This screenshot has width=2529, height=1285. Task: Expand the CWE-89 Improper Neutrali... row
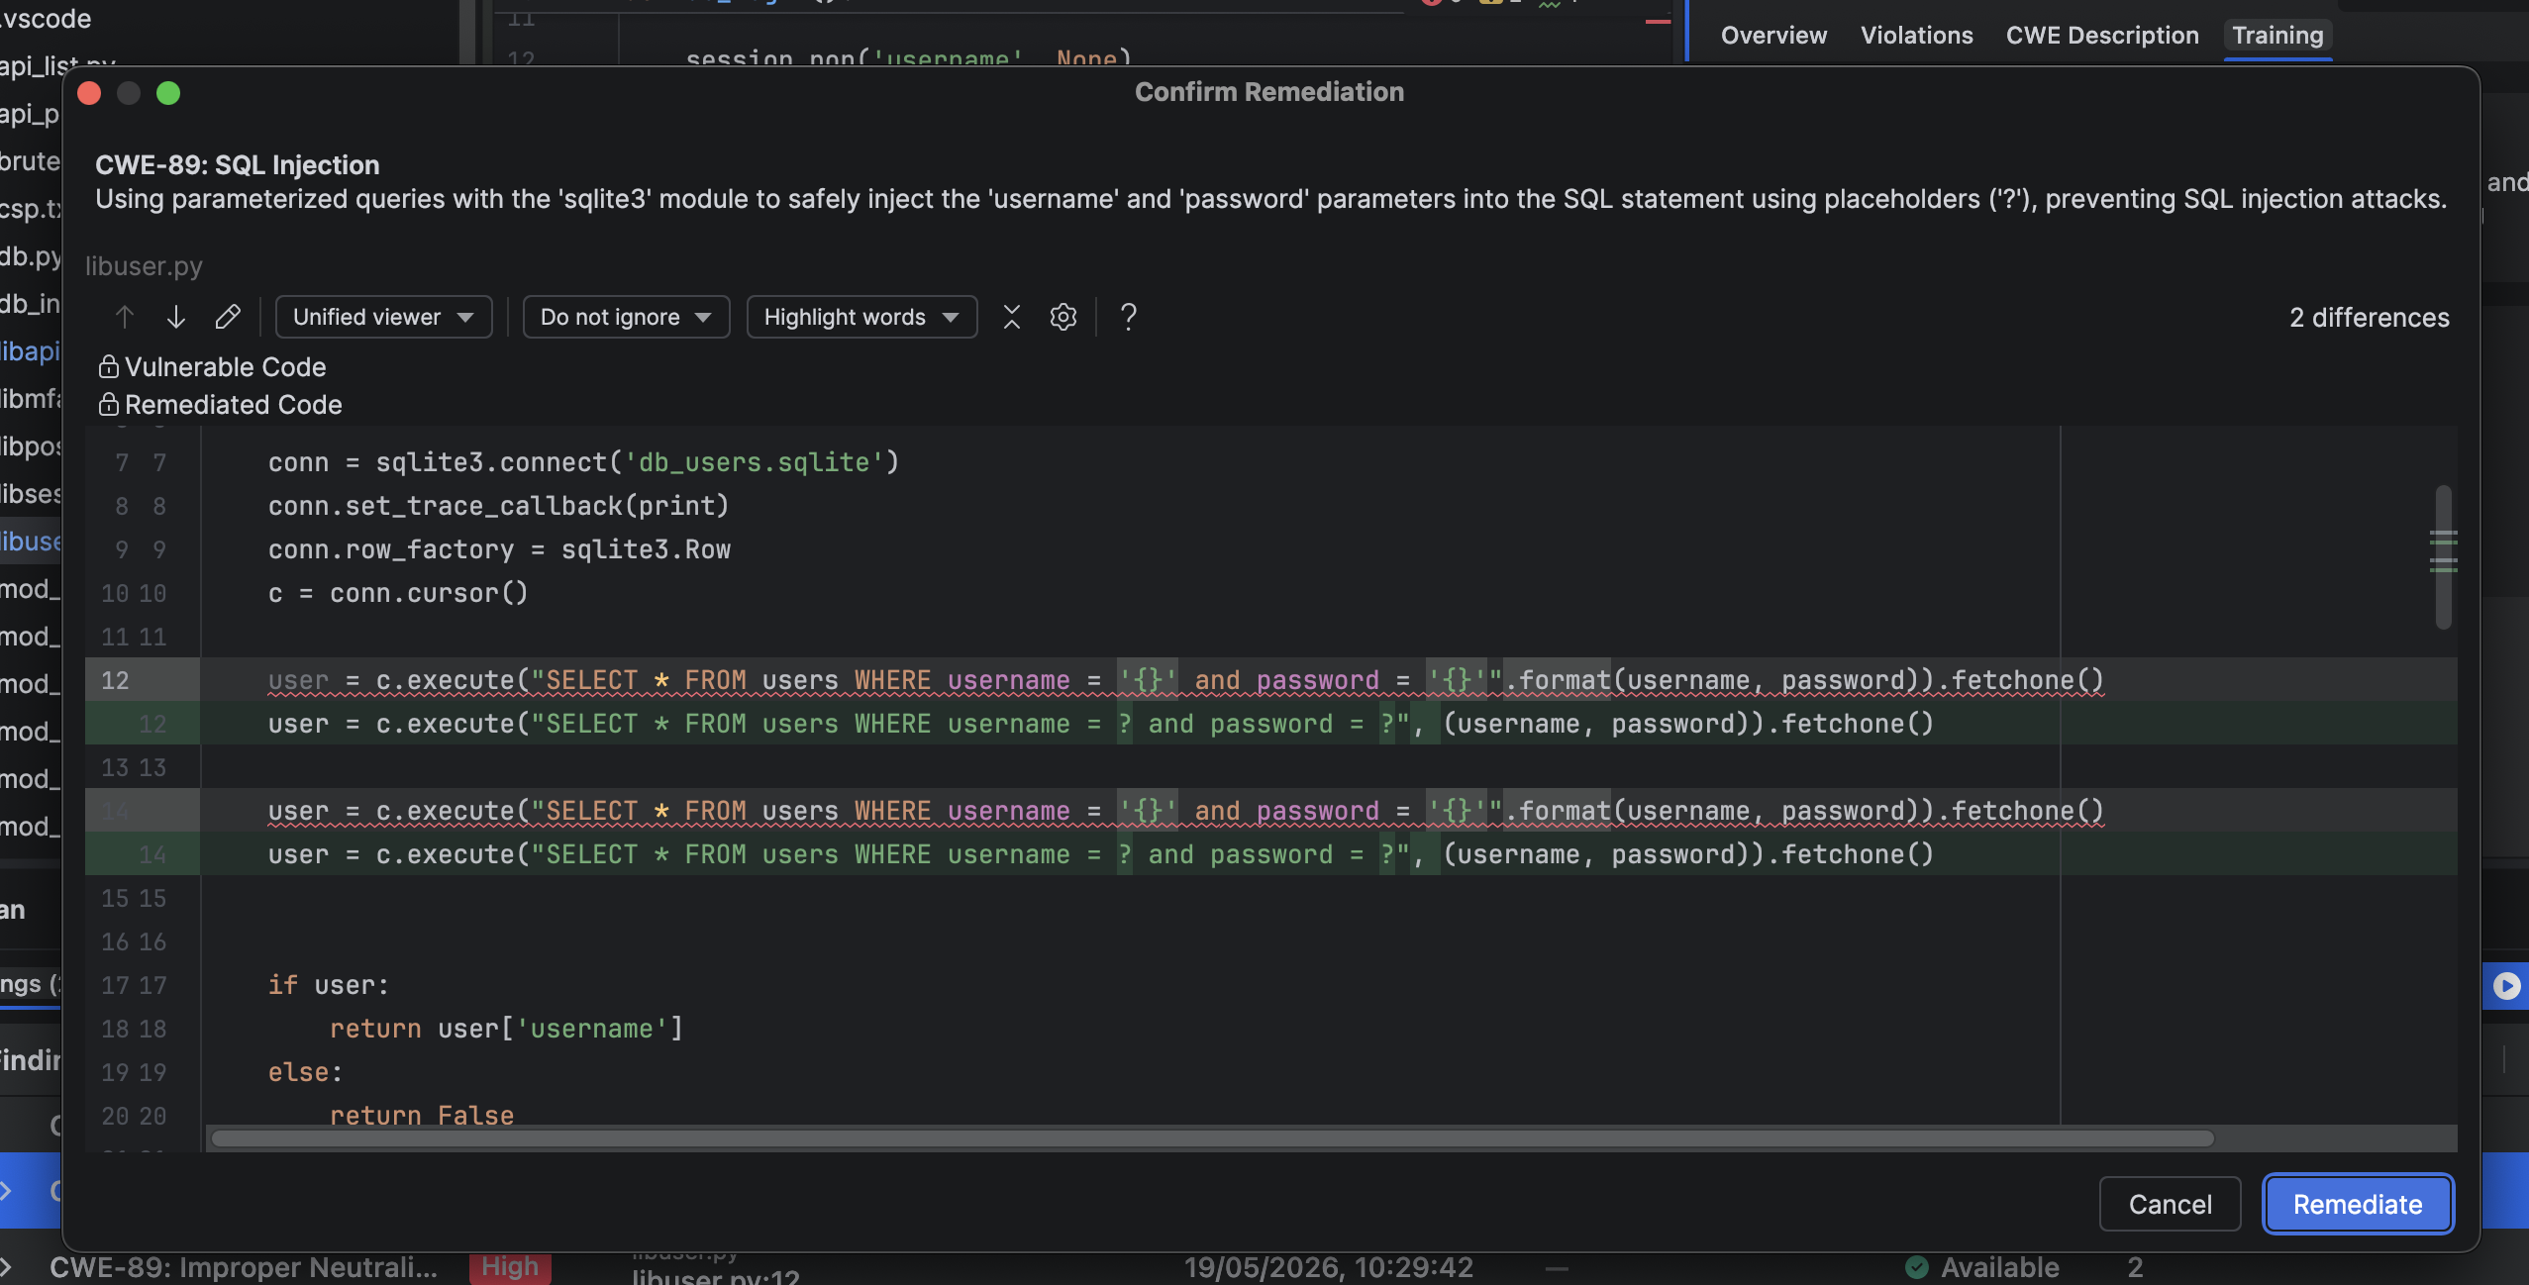pos(8,1267)
